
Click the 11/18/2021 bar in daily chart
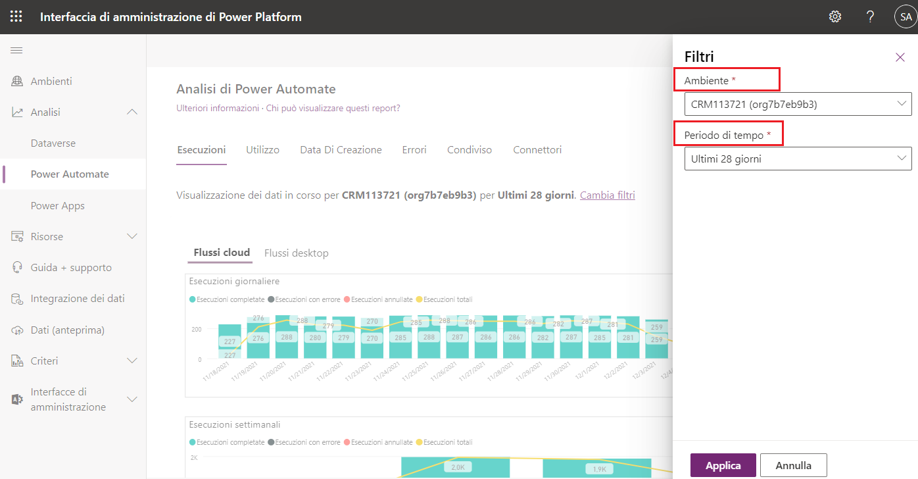tap(229, 341)
